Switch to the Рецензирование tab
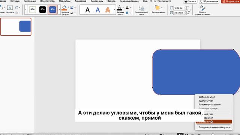The height and width of the screenshot is (135, 240). click(x=129, y=1)
